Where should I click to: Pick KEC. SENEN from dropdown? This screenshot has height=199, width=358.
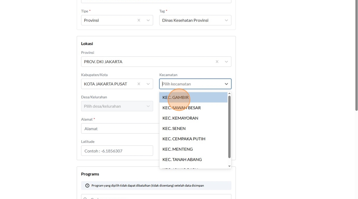[174, 128]
